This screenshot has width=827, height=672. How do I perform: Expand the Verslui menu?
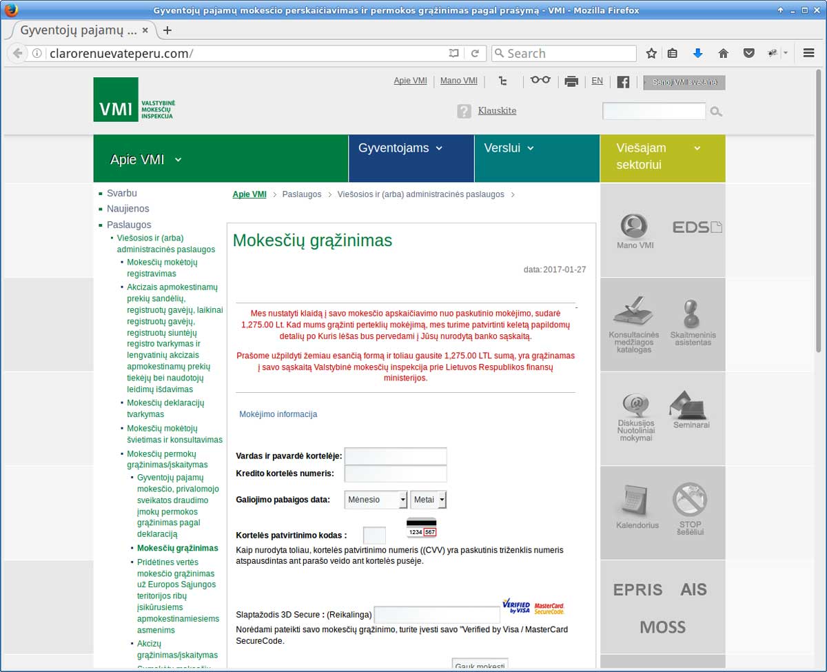(x=538, y=159)
